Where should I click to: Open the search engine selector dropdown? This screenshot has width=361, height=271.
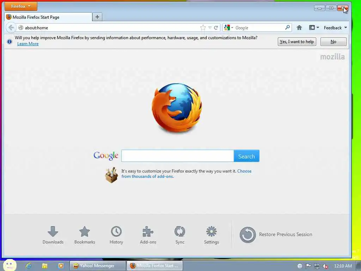click(x=228, y=28)
